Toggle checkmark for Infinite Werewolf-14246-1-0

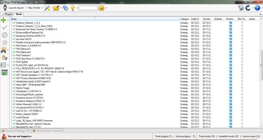point(14,104)
